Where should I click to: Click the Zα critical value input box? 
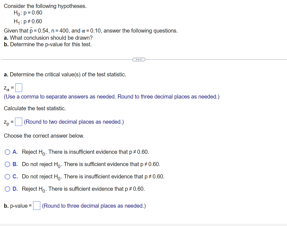tap(18, 88)
